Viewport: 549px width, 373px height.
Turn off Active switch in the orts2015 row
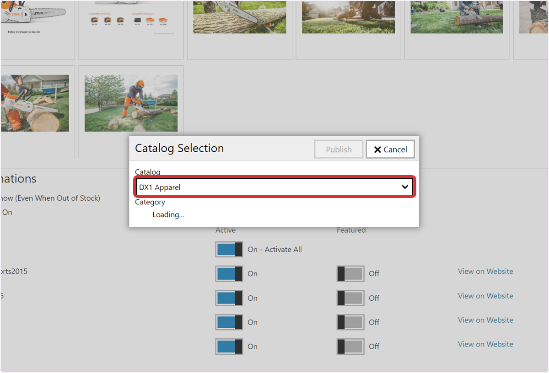click(229, 274)
